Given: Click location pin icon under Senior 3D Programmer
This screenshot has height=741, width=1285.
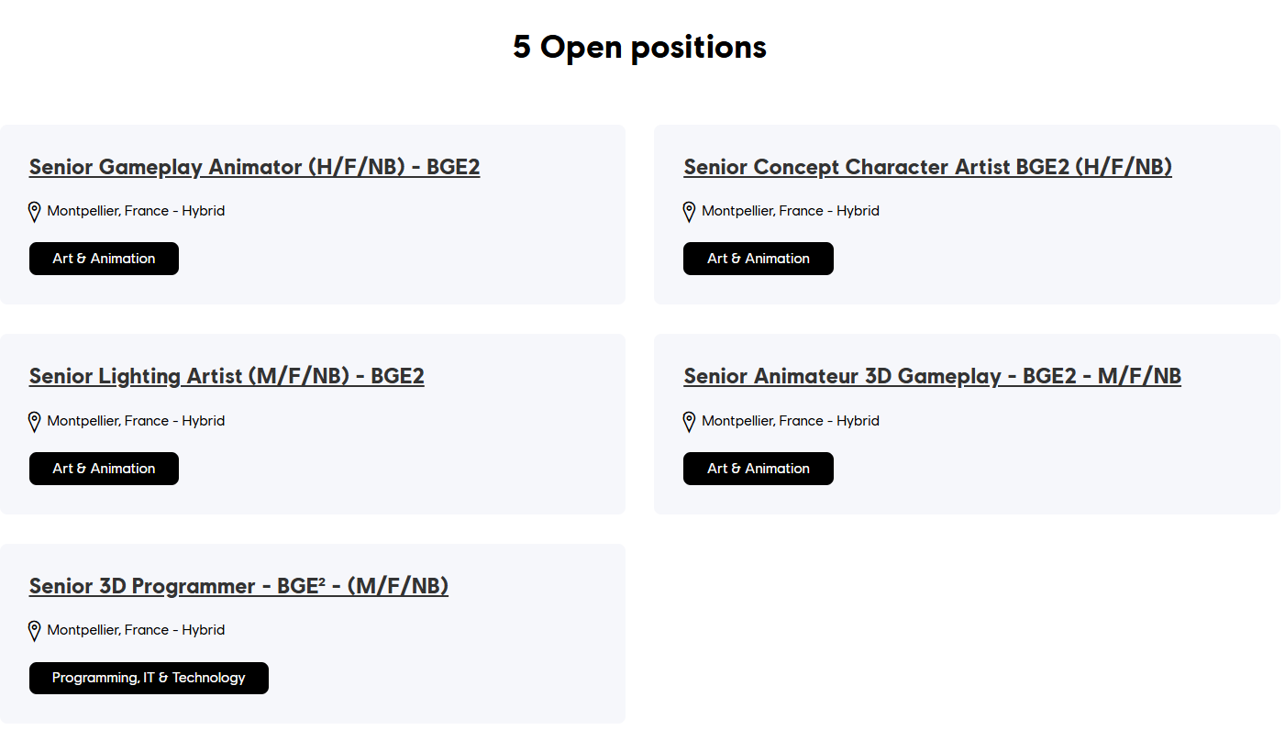Looking at the screenshot, I should [x=35, y=631].
